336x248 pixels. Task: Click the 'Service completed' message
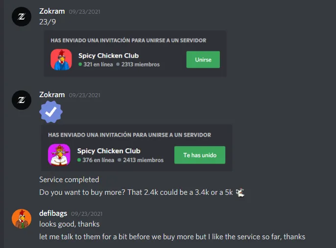pyautogui.click(x=69, y=180)
